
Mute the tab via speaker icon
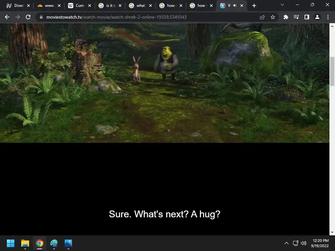[x=235, y=6]
